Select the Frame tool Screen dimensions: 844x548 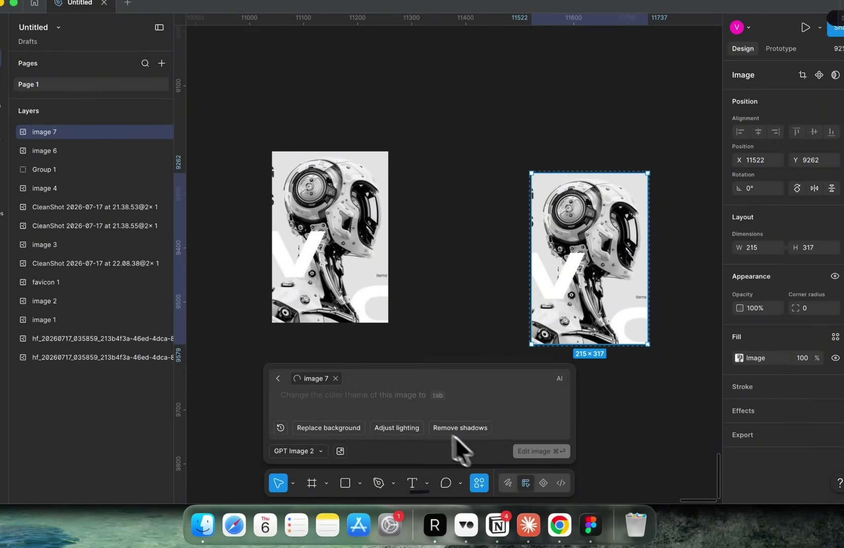[312, 483]
